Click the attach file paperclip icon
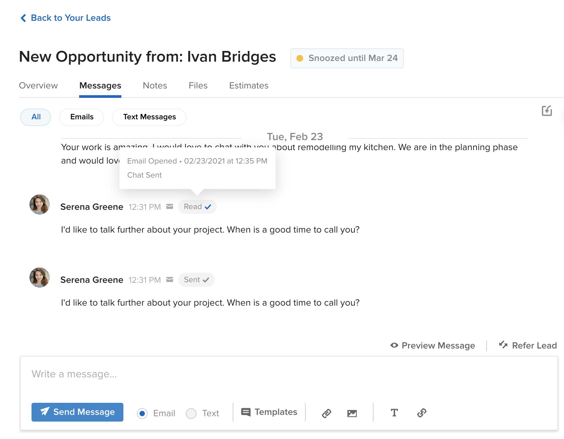The image size is (564, 439). (x=327, y=413)
